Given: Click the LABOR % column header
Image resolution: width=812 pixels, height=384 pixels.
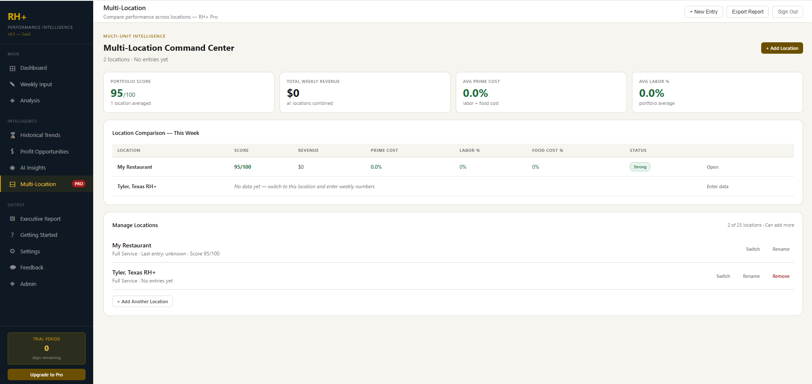Looking at the screenshot, I should click(470, 151).
